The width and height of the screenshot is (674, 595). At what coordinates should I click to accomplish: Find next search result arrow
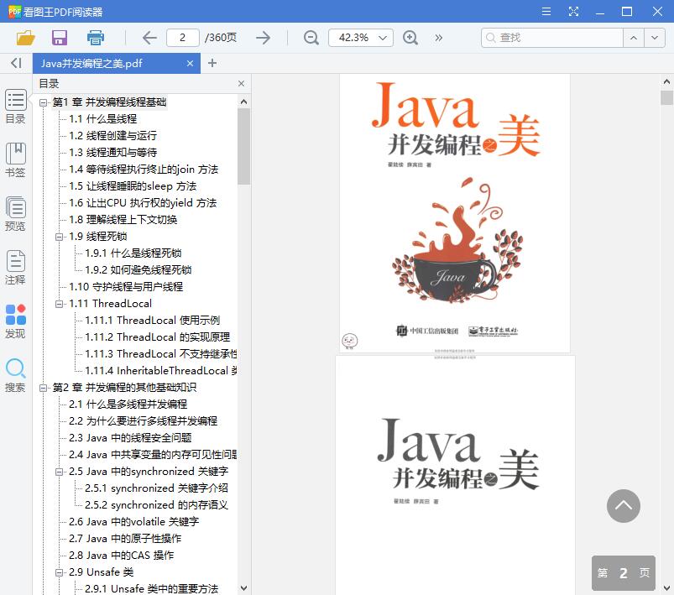[x=655, y=38]
